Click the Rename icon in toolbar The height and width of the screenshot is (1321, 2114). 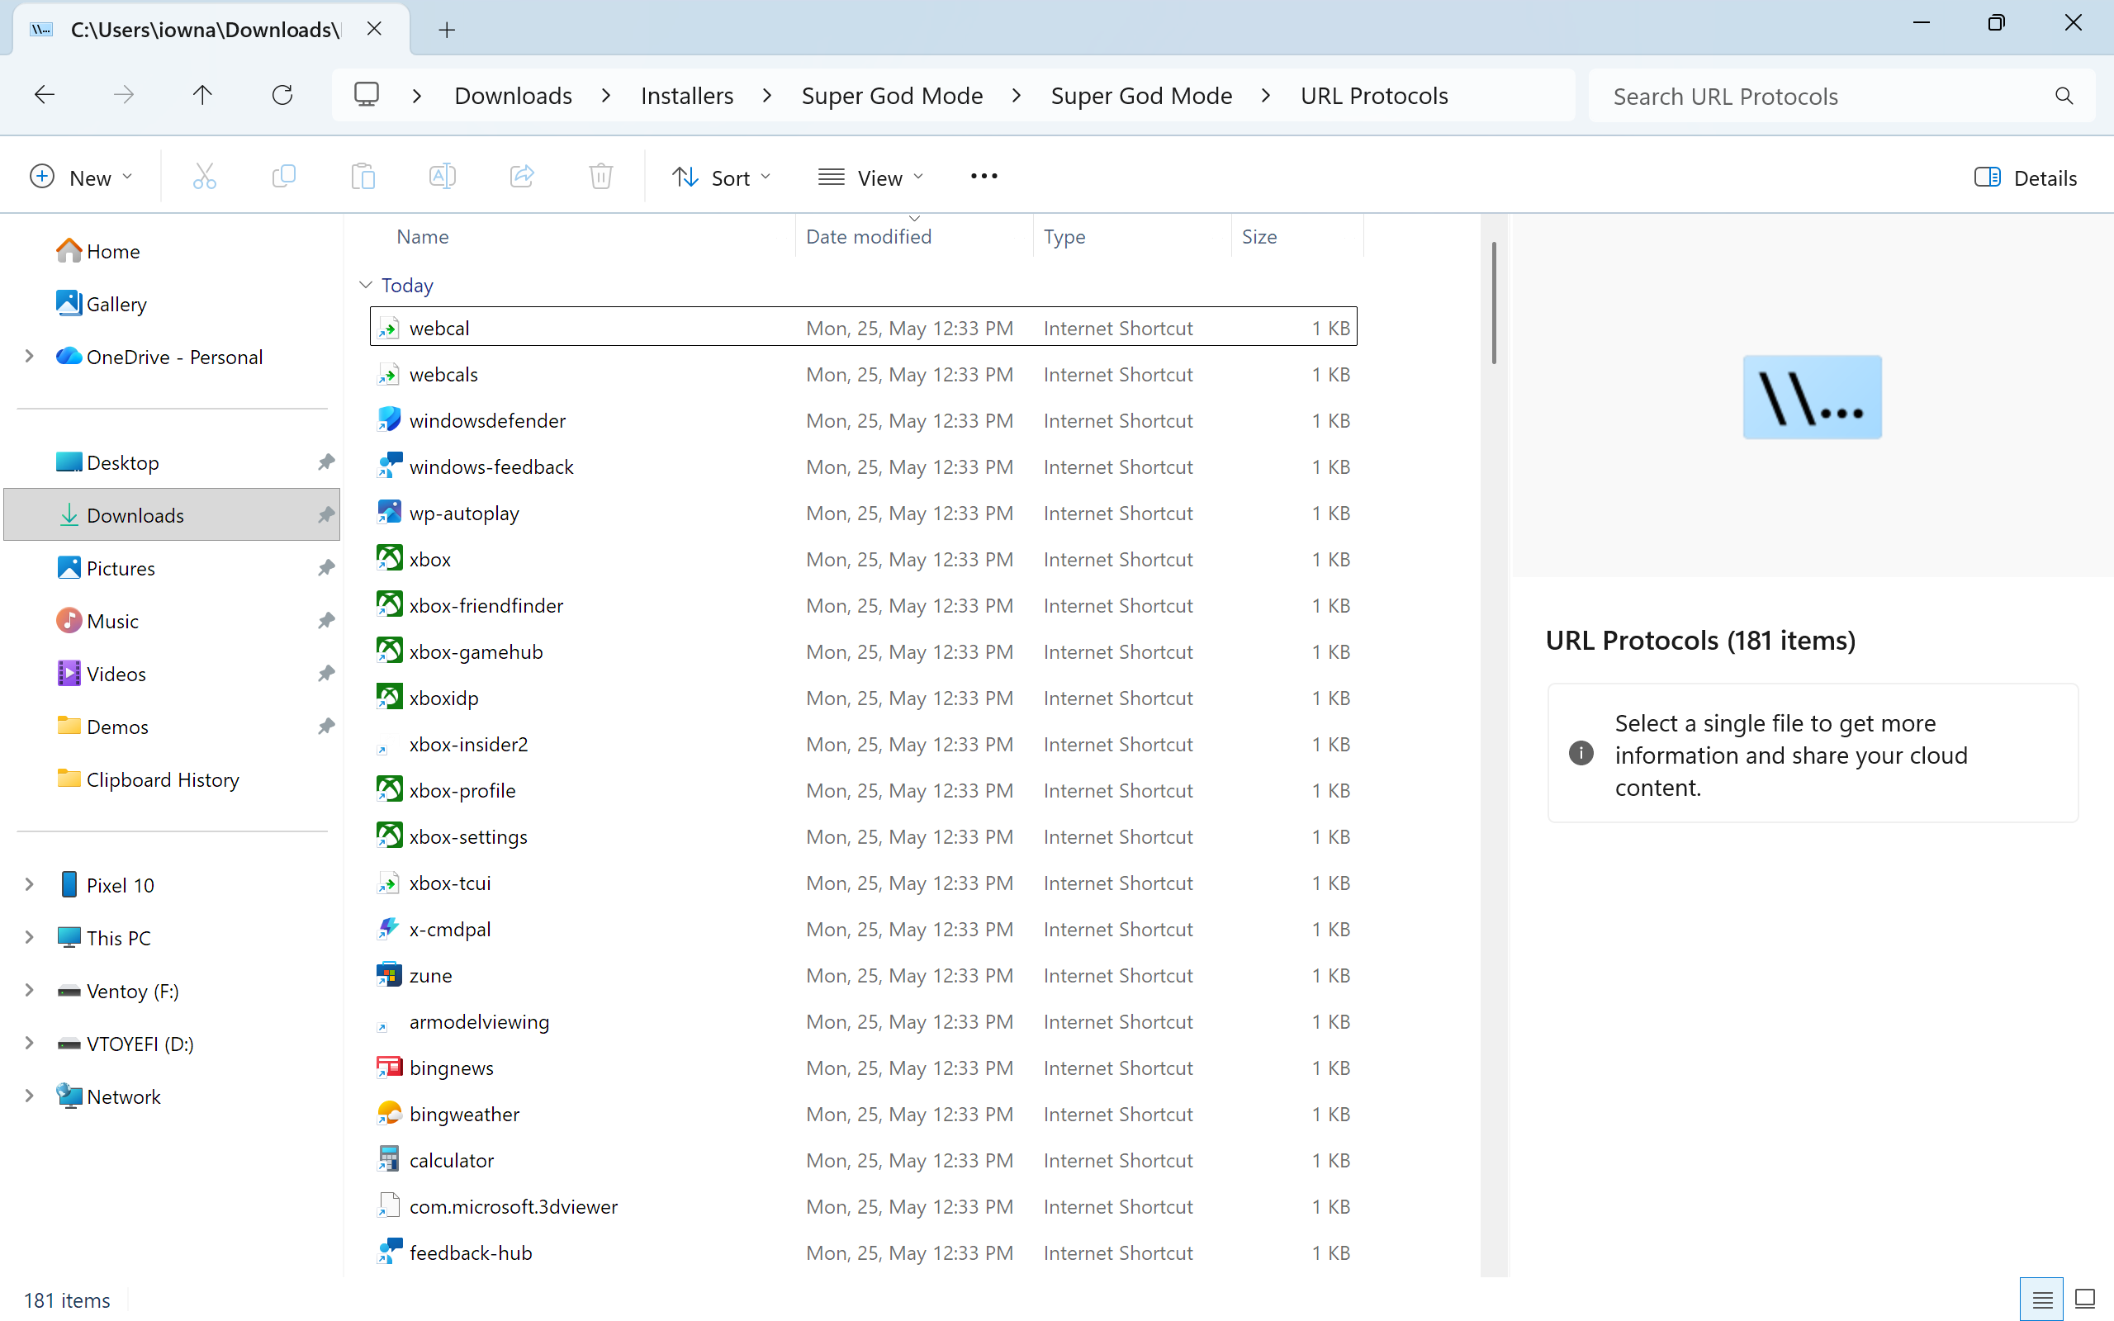coord(443,178)
